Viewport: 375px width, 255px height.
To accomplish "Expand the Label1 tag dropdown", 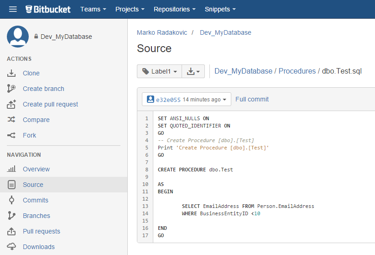I will coord(159,71).
